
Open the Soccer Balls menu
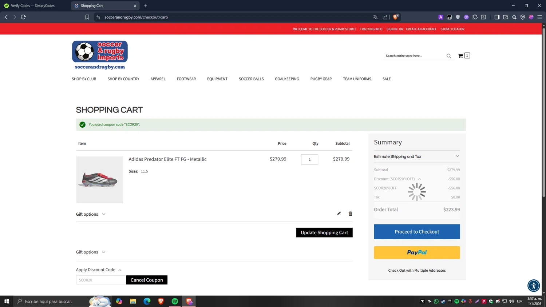click(x=251, y=79)
